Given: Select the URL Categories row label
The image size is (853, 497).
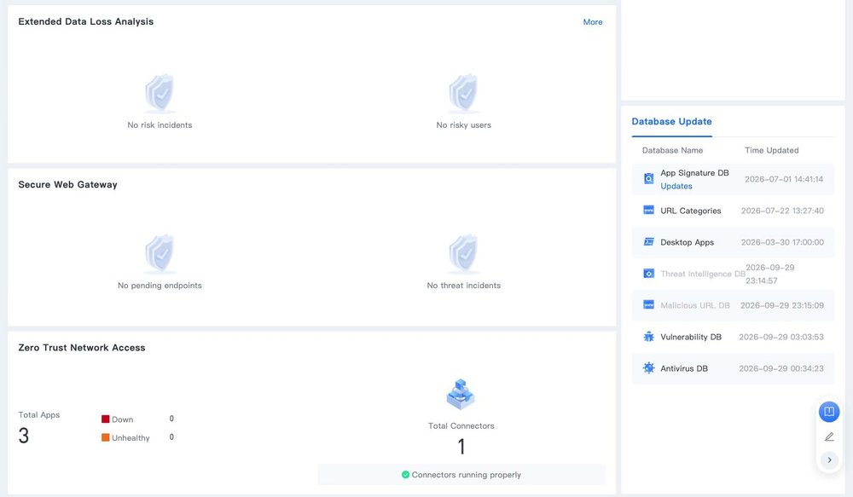Looking at the screenshot, I should (x=691, y=211).
